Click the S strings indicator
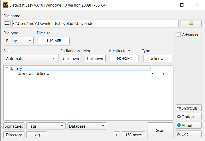This screenshot has height=141, width=205. 152,74
